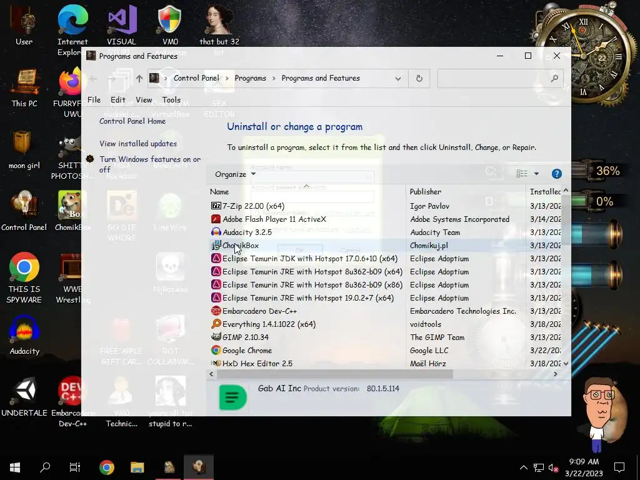Open the moon girl desktop icon

click(x=24, y=149)
